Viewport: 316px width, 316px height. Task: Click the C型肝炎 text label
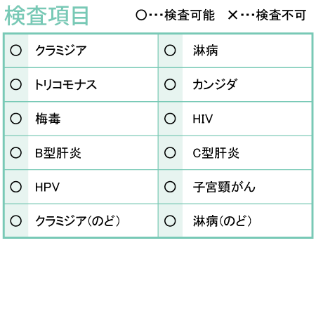click(x=216, y=153)
